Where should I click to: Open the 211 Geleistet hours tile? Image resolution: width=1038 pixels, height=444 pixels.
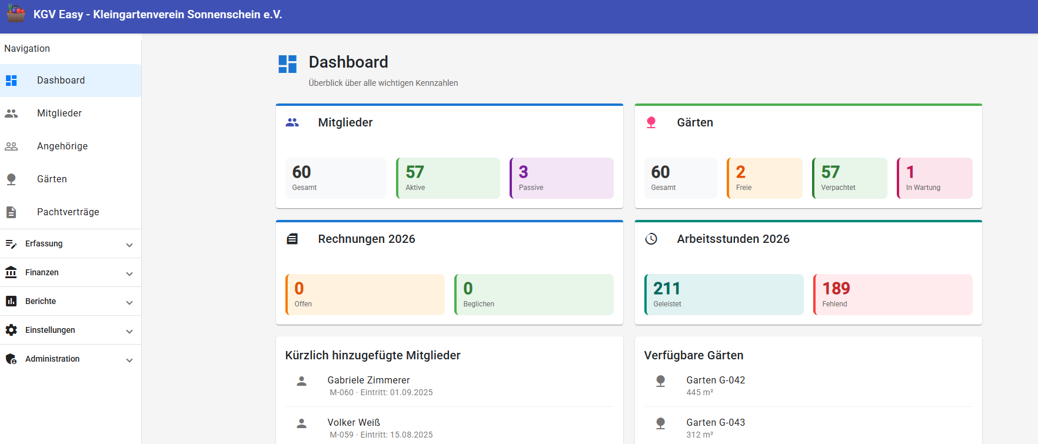coord(724,295)
